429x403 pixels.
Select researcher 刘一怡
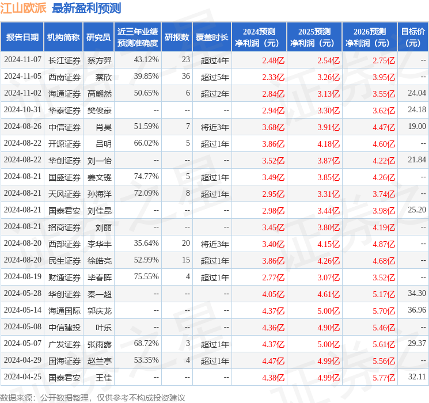[100, 161]
